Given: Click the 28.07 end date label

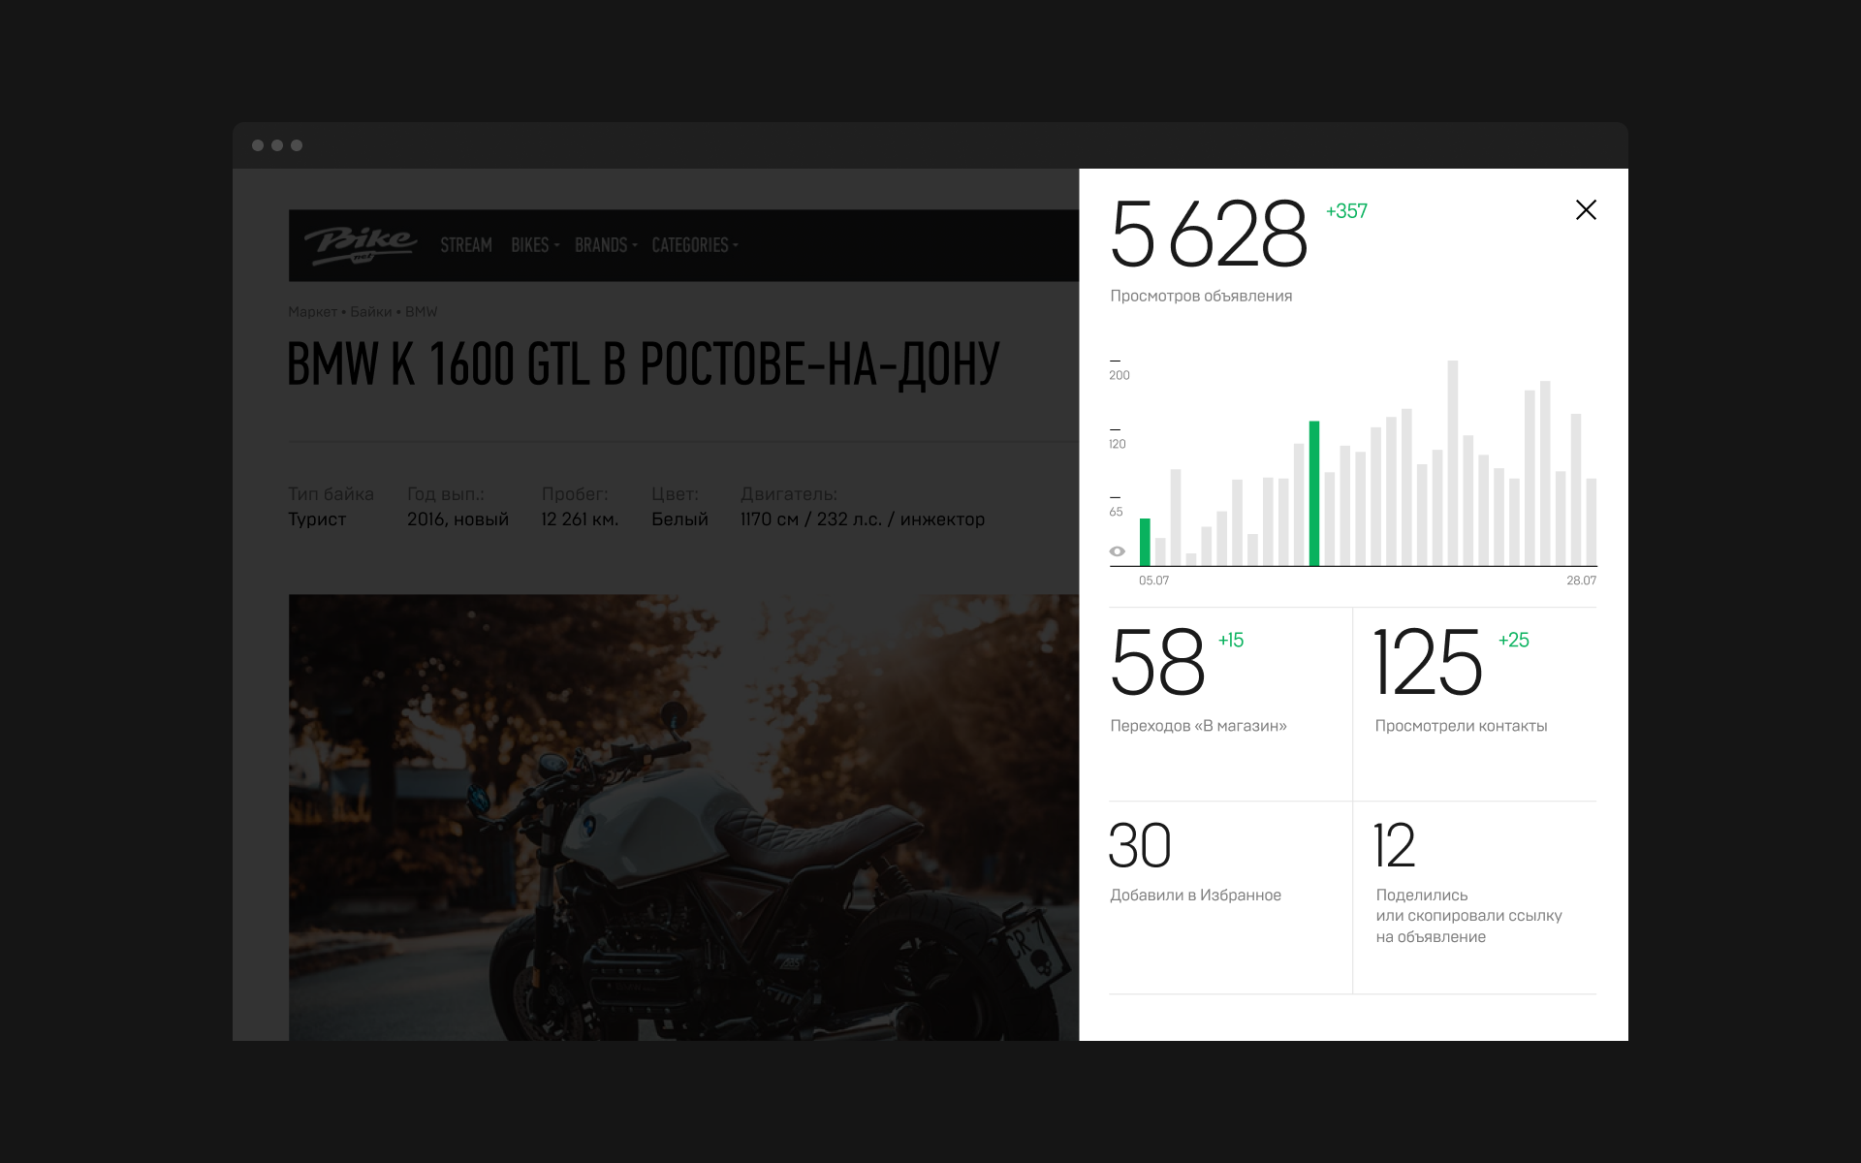Looking at the screenshot, I should click(1582, 581).
